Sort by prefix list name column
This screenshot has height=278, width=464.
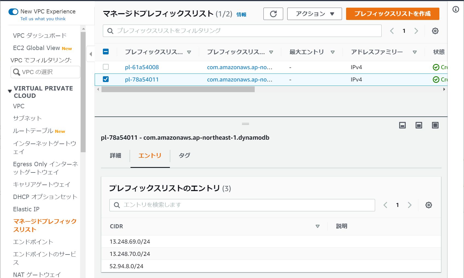(271, 52)
